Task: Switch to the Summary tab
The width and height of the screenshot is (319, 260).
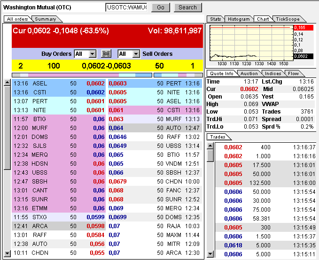Action: 46,19
